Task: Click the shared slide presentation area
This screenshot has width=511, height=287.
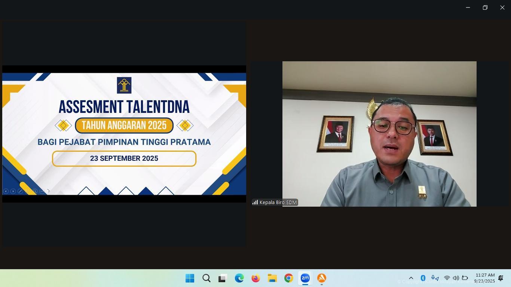Action: coord(124,134)
